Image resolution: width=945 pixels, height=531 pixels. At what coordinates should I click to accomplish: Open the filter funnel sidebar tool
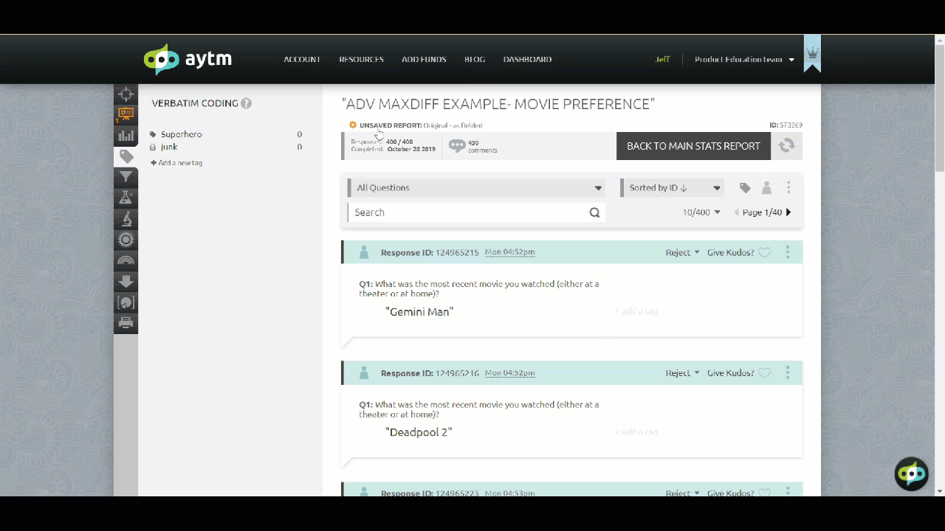click(x=126, y=176)
